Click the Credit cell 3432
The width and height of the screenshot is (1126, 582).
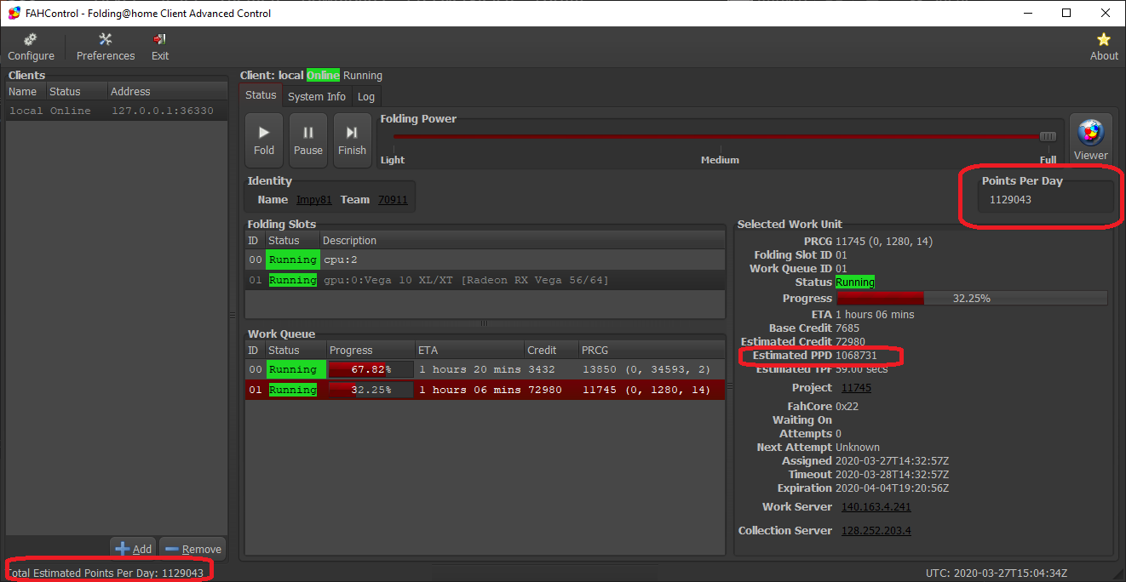point(542,369)
